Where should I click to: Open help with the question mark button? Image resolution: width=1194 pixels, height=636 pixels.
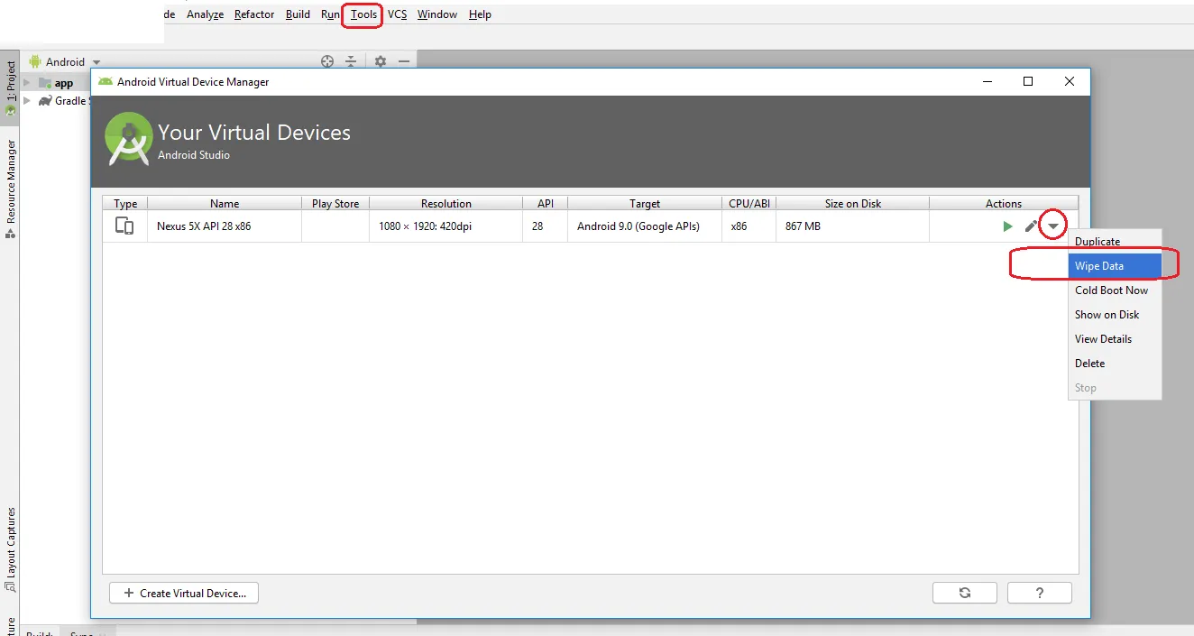[x=1040, y=593]
